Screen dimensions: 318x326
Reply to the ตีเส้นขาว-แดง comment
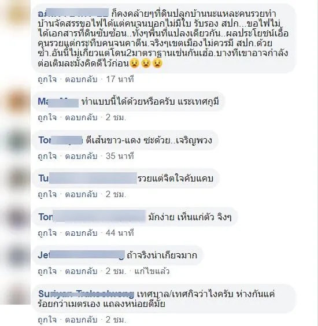(82, 156)
